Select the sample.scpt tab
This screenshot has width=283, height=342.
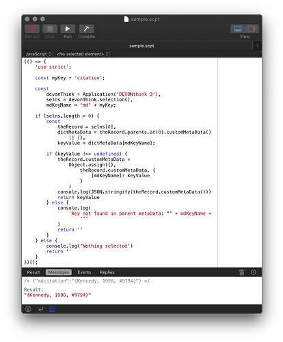[x=141, y=46]
